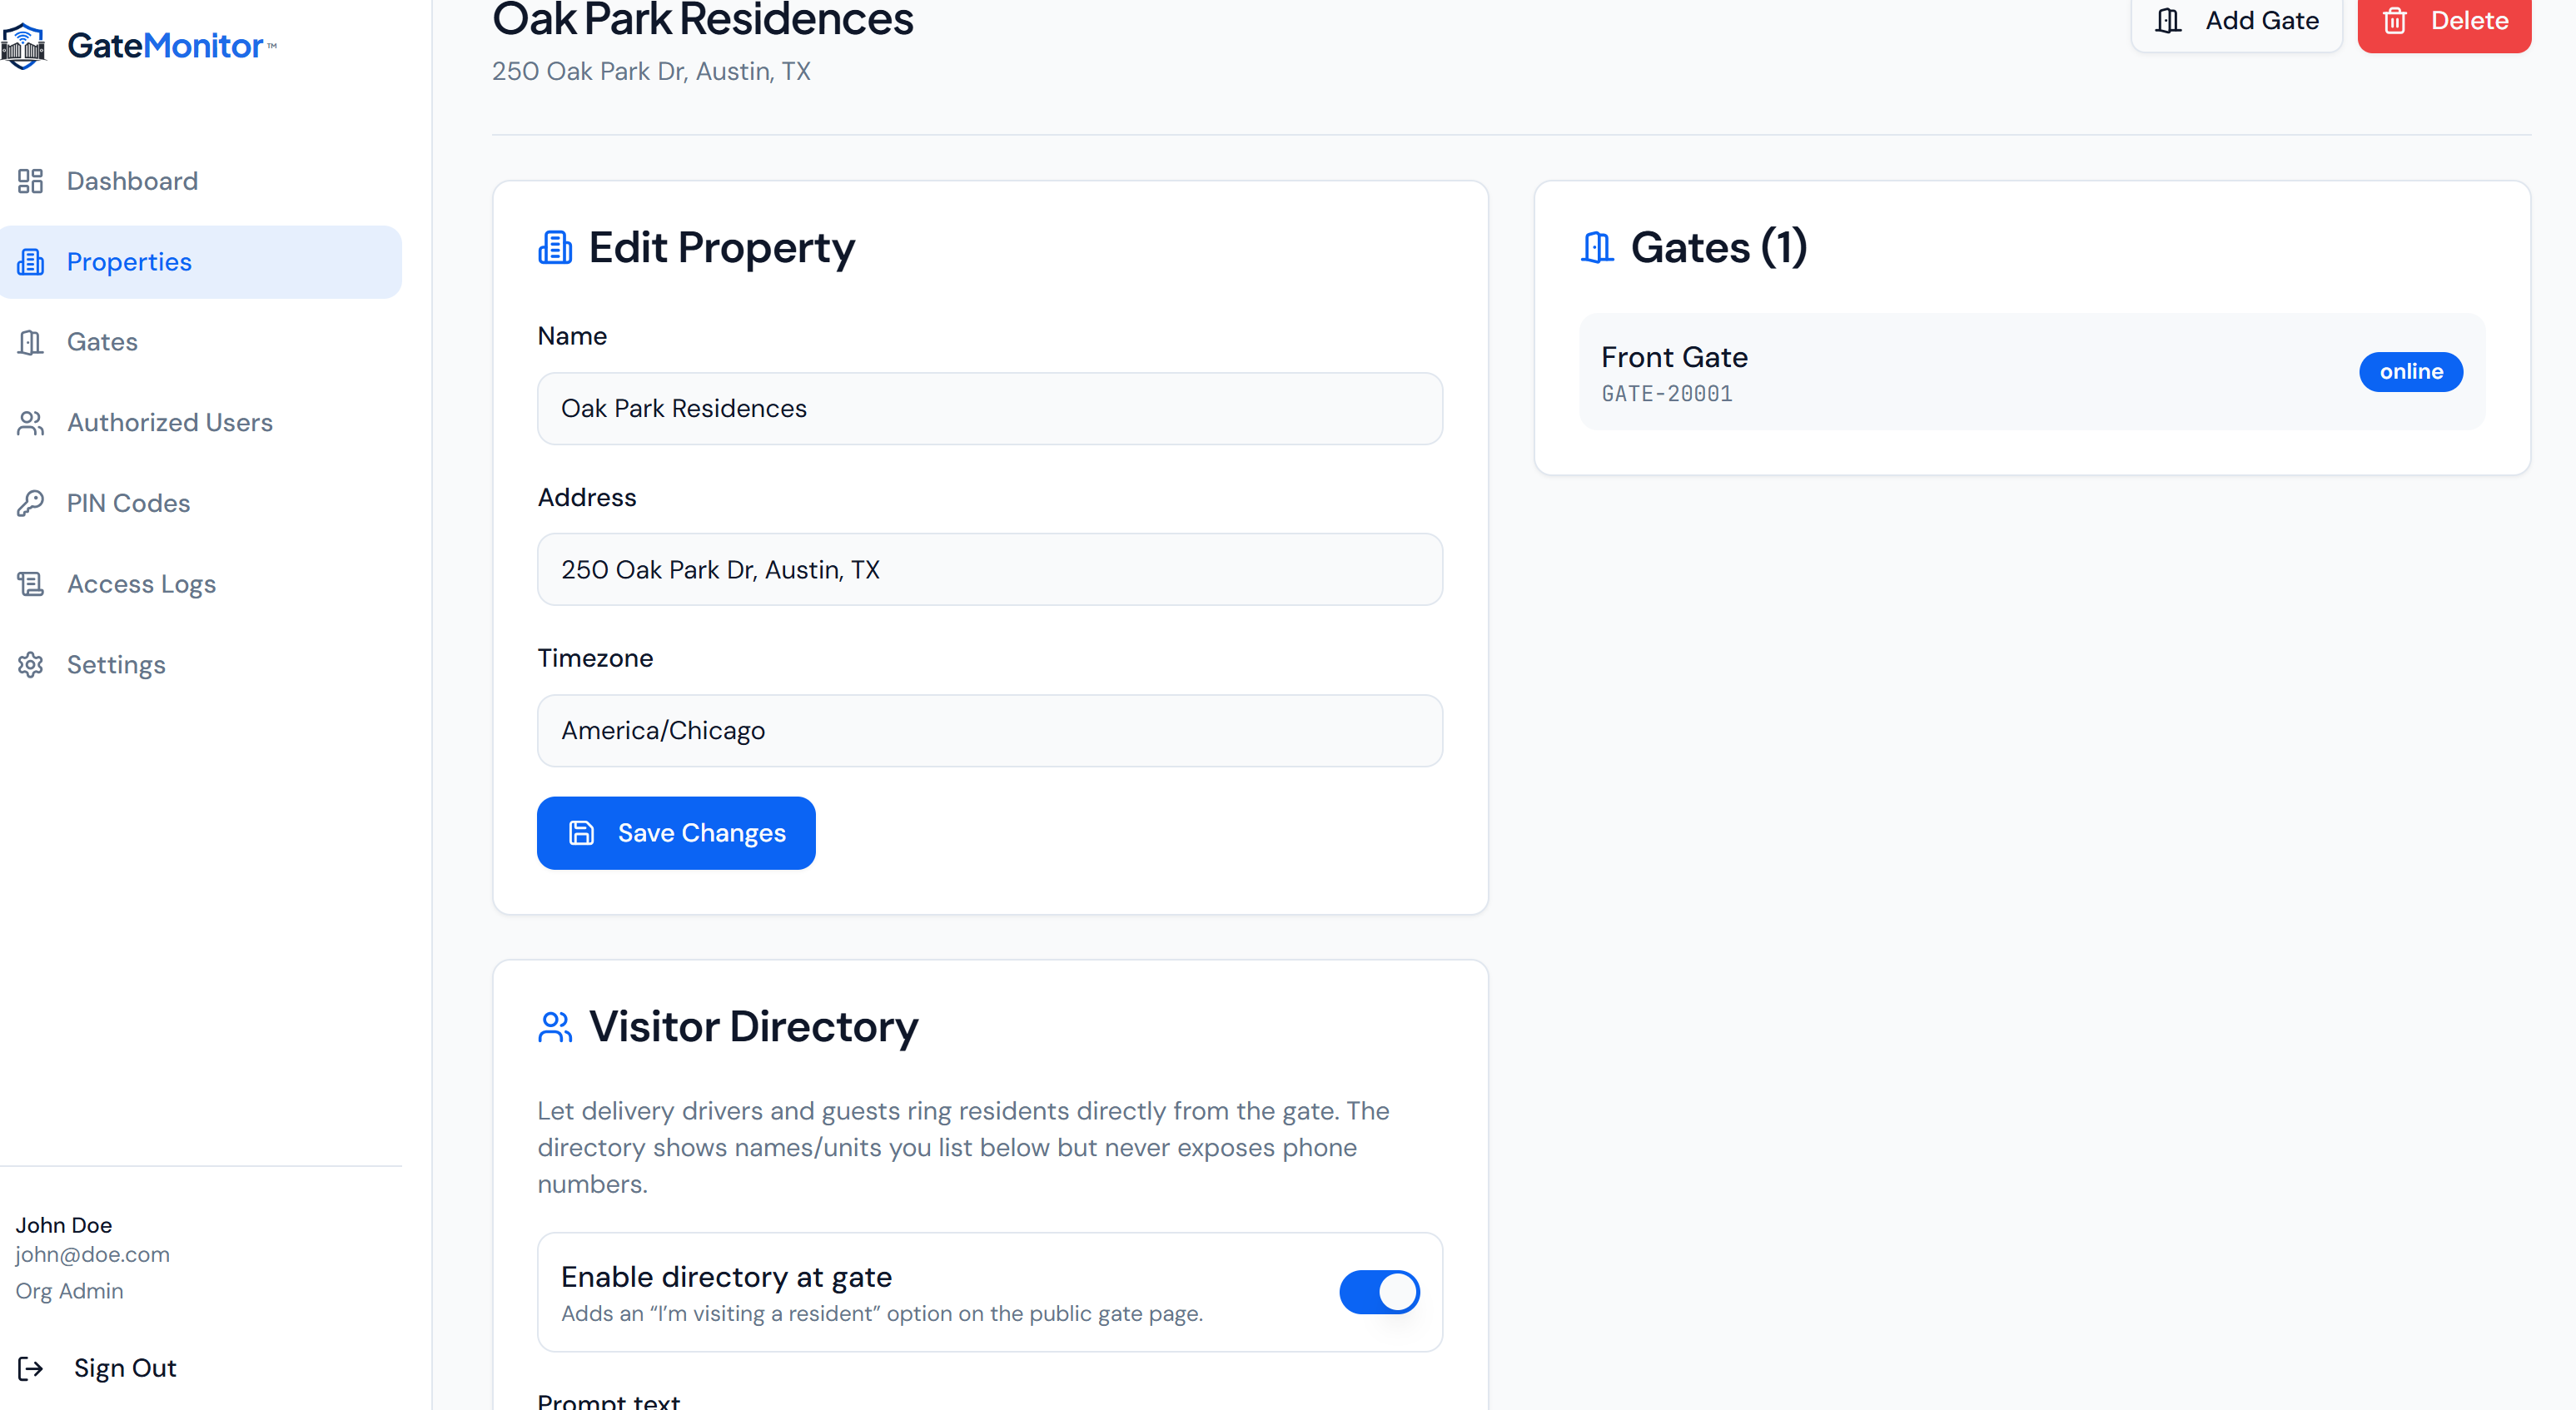Click the john@doe.com email text
The width and height of the screenshot is (2576, 1410).
point(93,1255)
